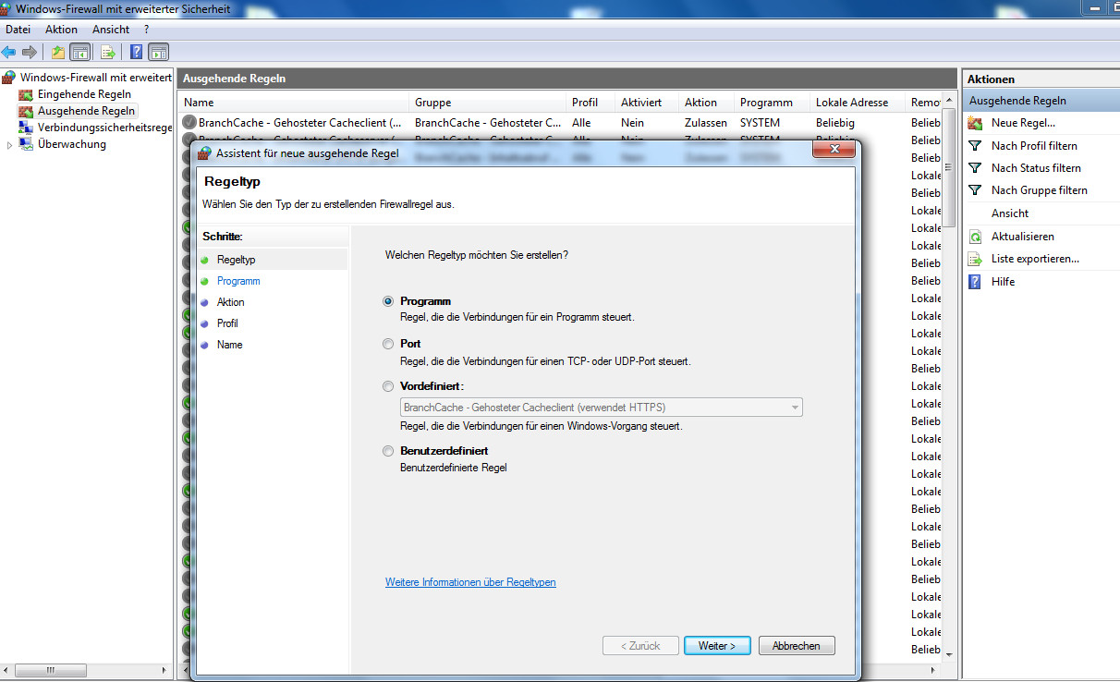
Task: Click the Eingehende Regeln firewall icon
Action: tap(26, 94)
